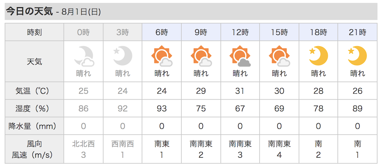381x166 pixels.
Task: Click the 0時 moon with cloud icon
Action: pyautogui.click(x=84, y=56)
